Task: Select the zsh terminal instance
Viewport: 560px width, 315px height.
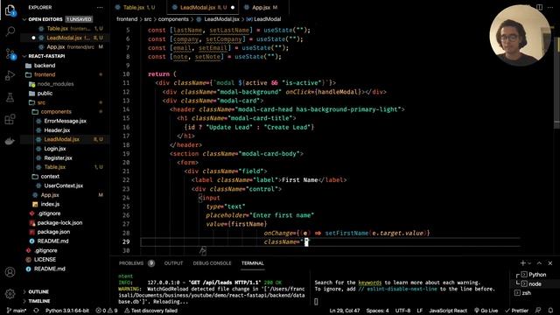Action: (x=523, y=293)
